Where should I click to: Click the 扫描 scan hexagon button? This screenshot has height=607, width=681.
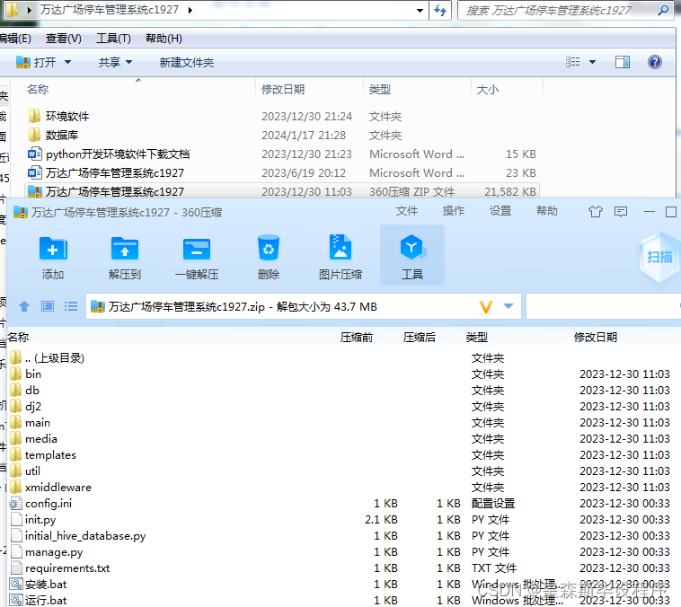click(x=659, y=257)
